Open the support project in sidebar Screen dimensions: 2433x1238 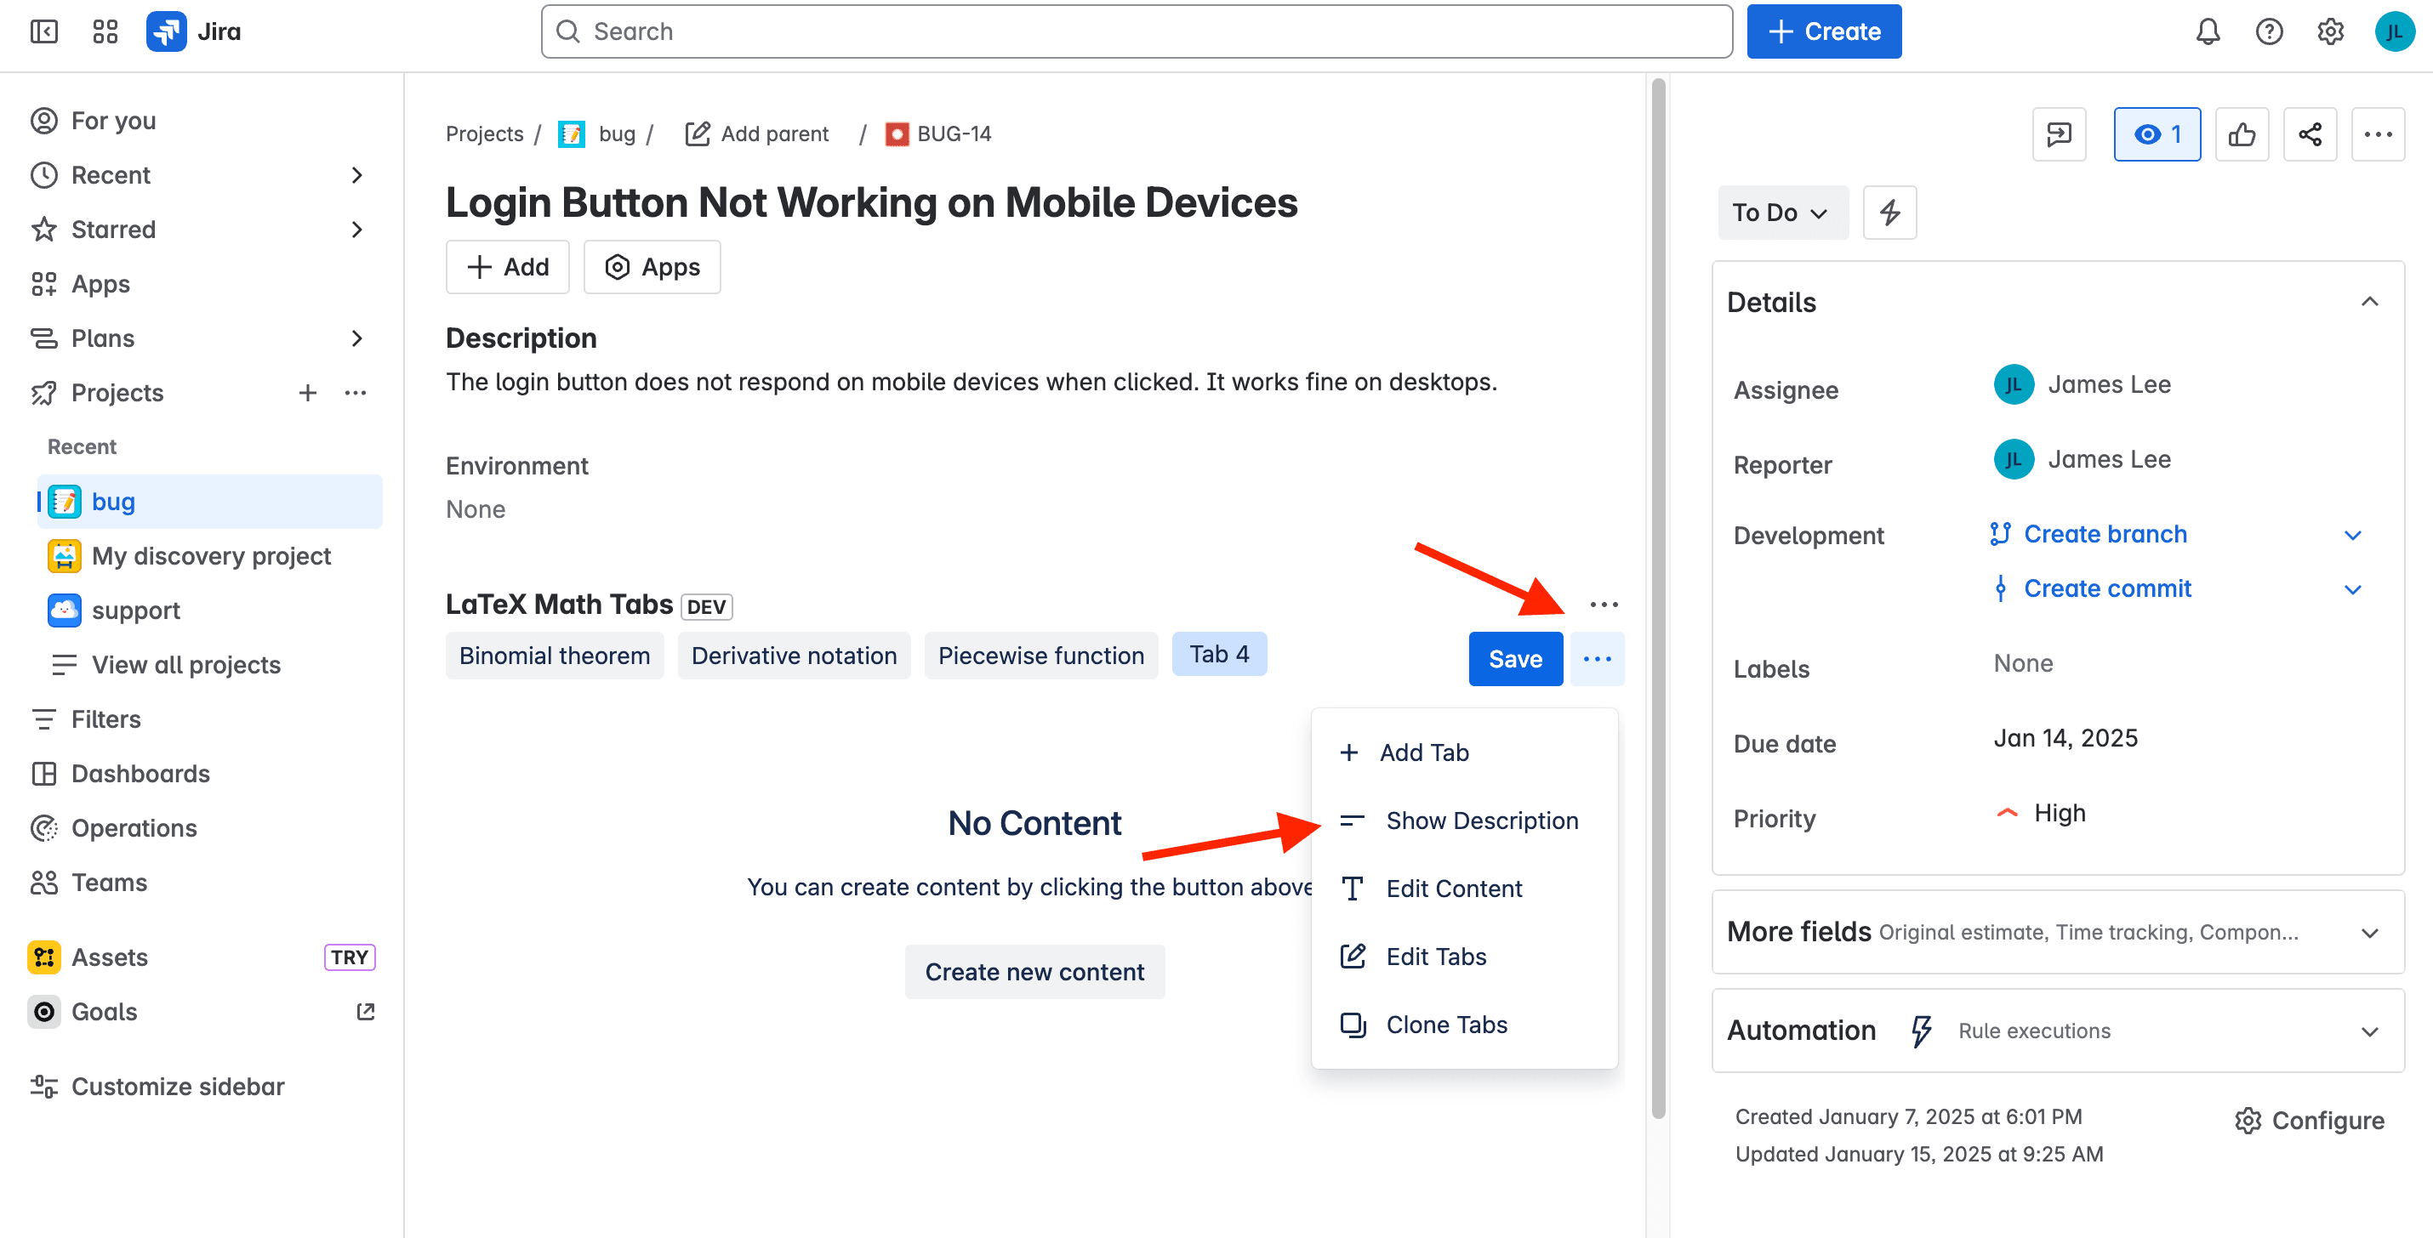[209, 610]
